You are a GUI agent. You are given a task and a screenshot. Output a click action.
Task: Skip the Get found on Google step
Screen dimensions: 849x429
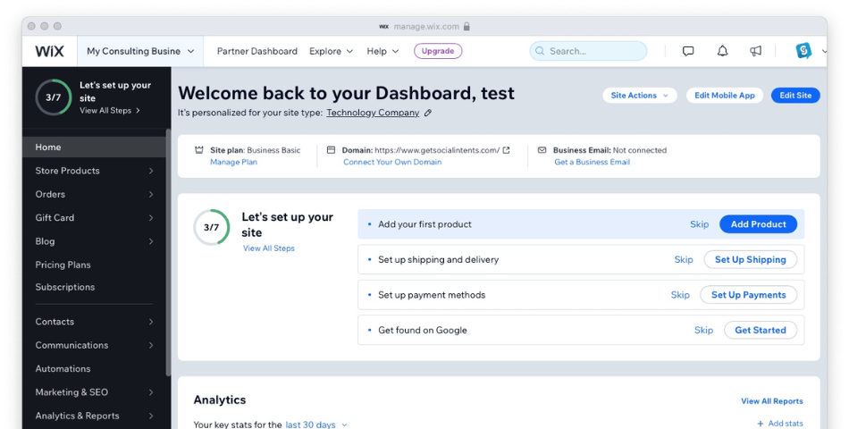click(703, 330)
